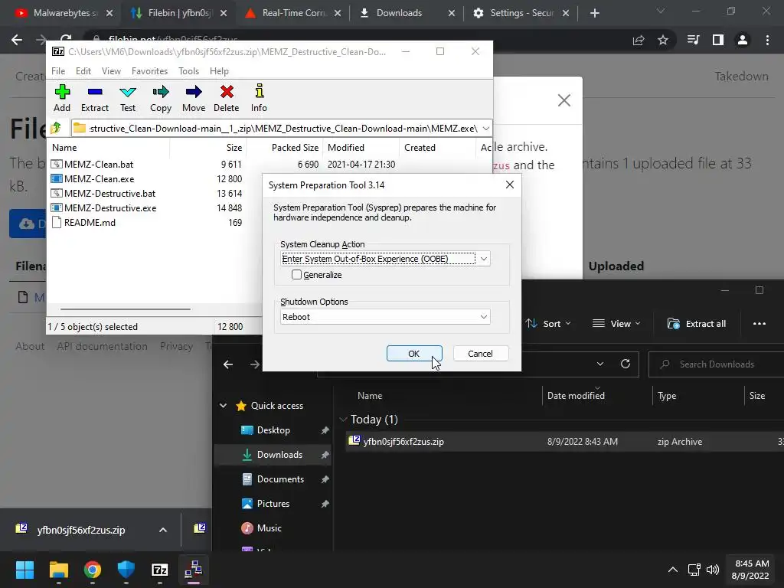Select MEMZ-Destructive.exe in 7-Zip

[x=110, y=208]
